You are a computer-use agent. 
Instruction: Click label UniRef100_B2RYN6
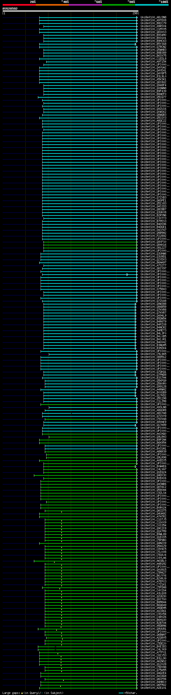pyautogui.click(x=153, y=215)
